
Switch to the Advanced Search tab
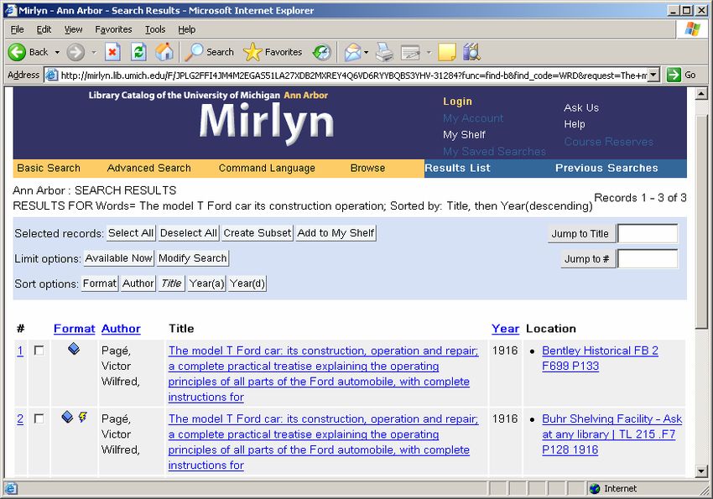tap(149, 169)
